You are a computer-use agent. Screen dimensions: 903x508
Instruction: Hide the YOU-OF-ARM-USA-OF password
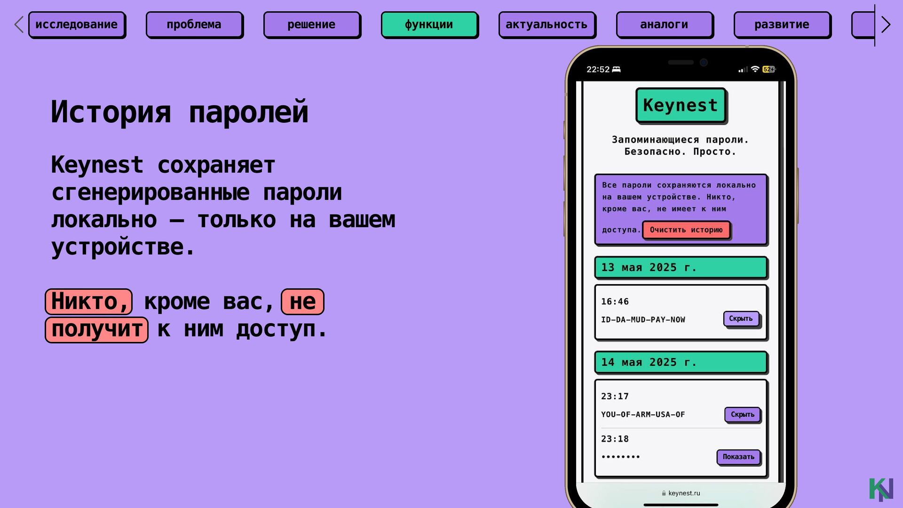pyautogui.click(x=742, y=414)
